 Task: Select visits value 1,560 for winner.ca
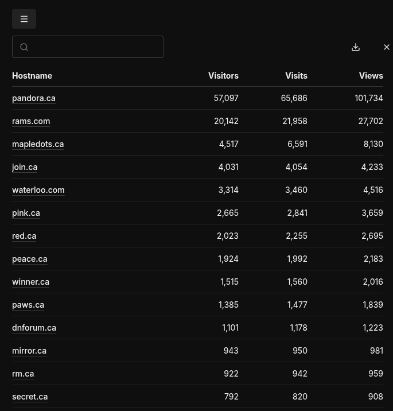(x=297, y=282)
